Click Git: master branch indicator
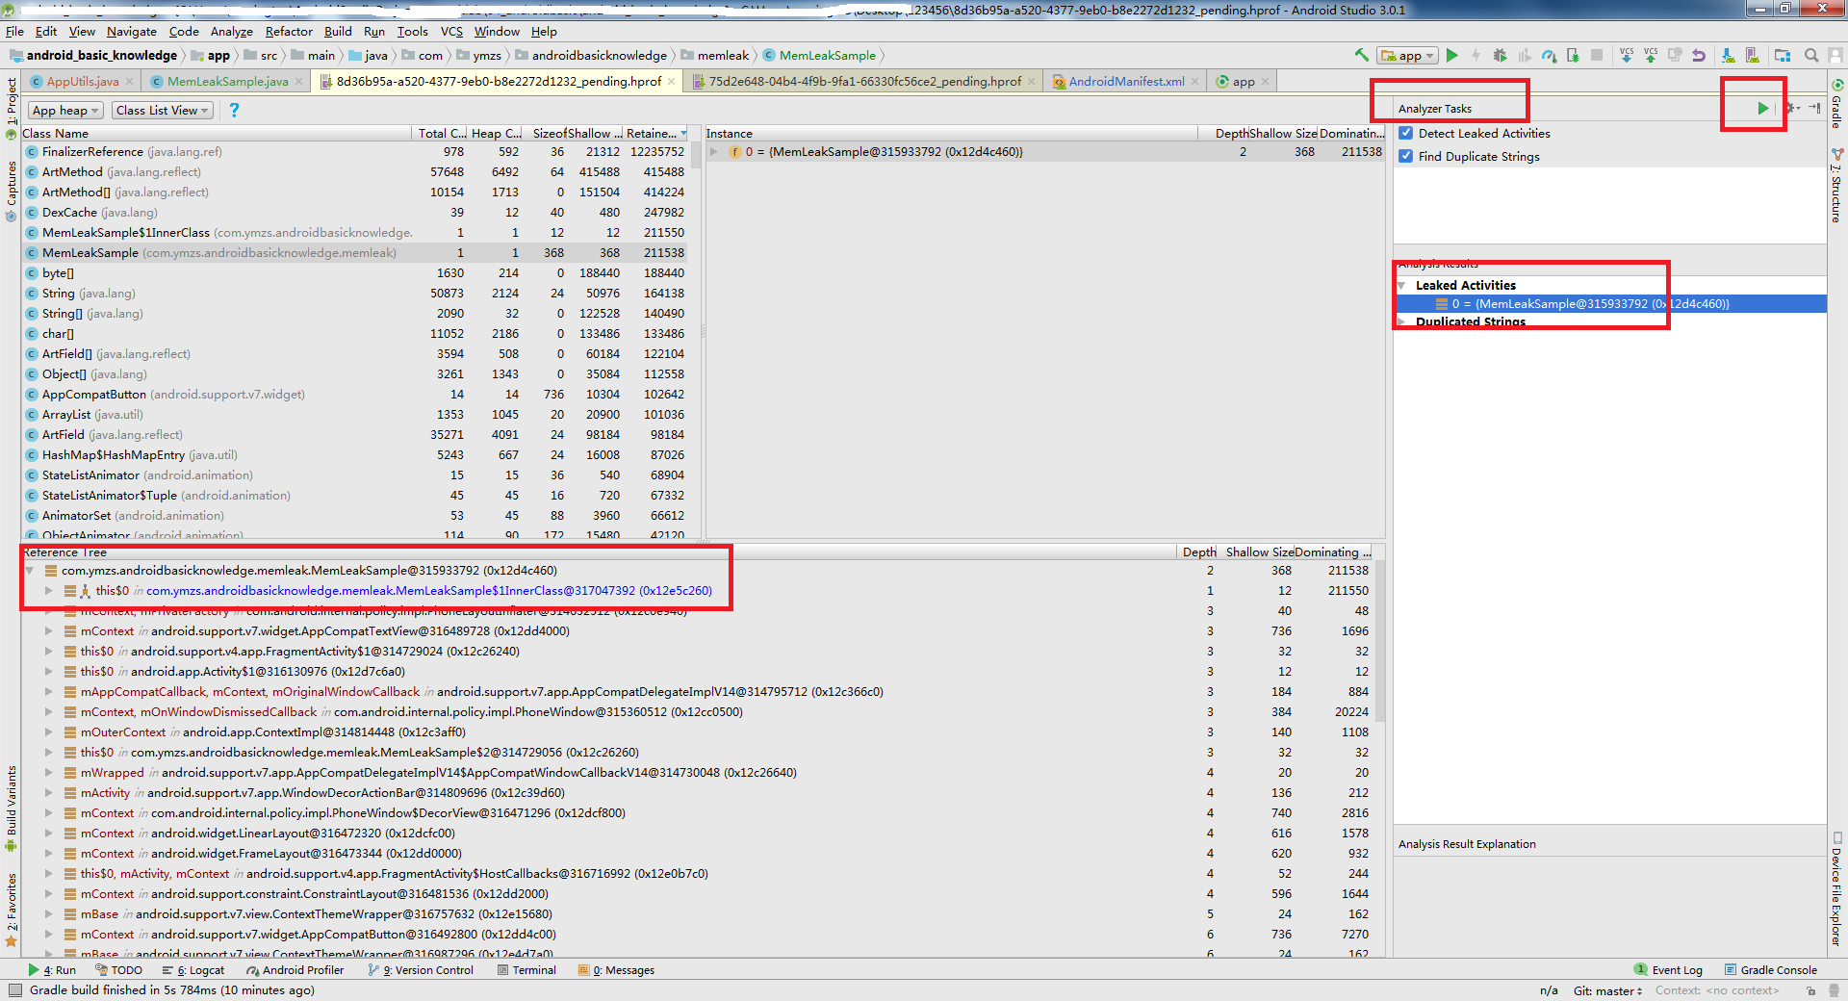 coord(1607,990)
